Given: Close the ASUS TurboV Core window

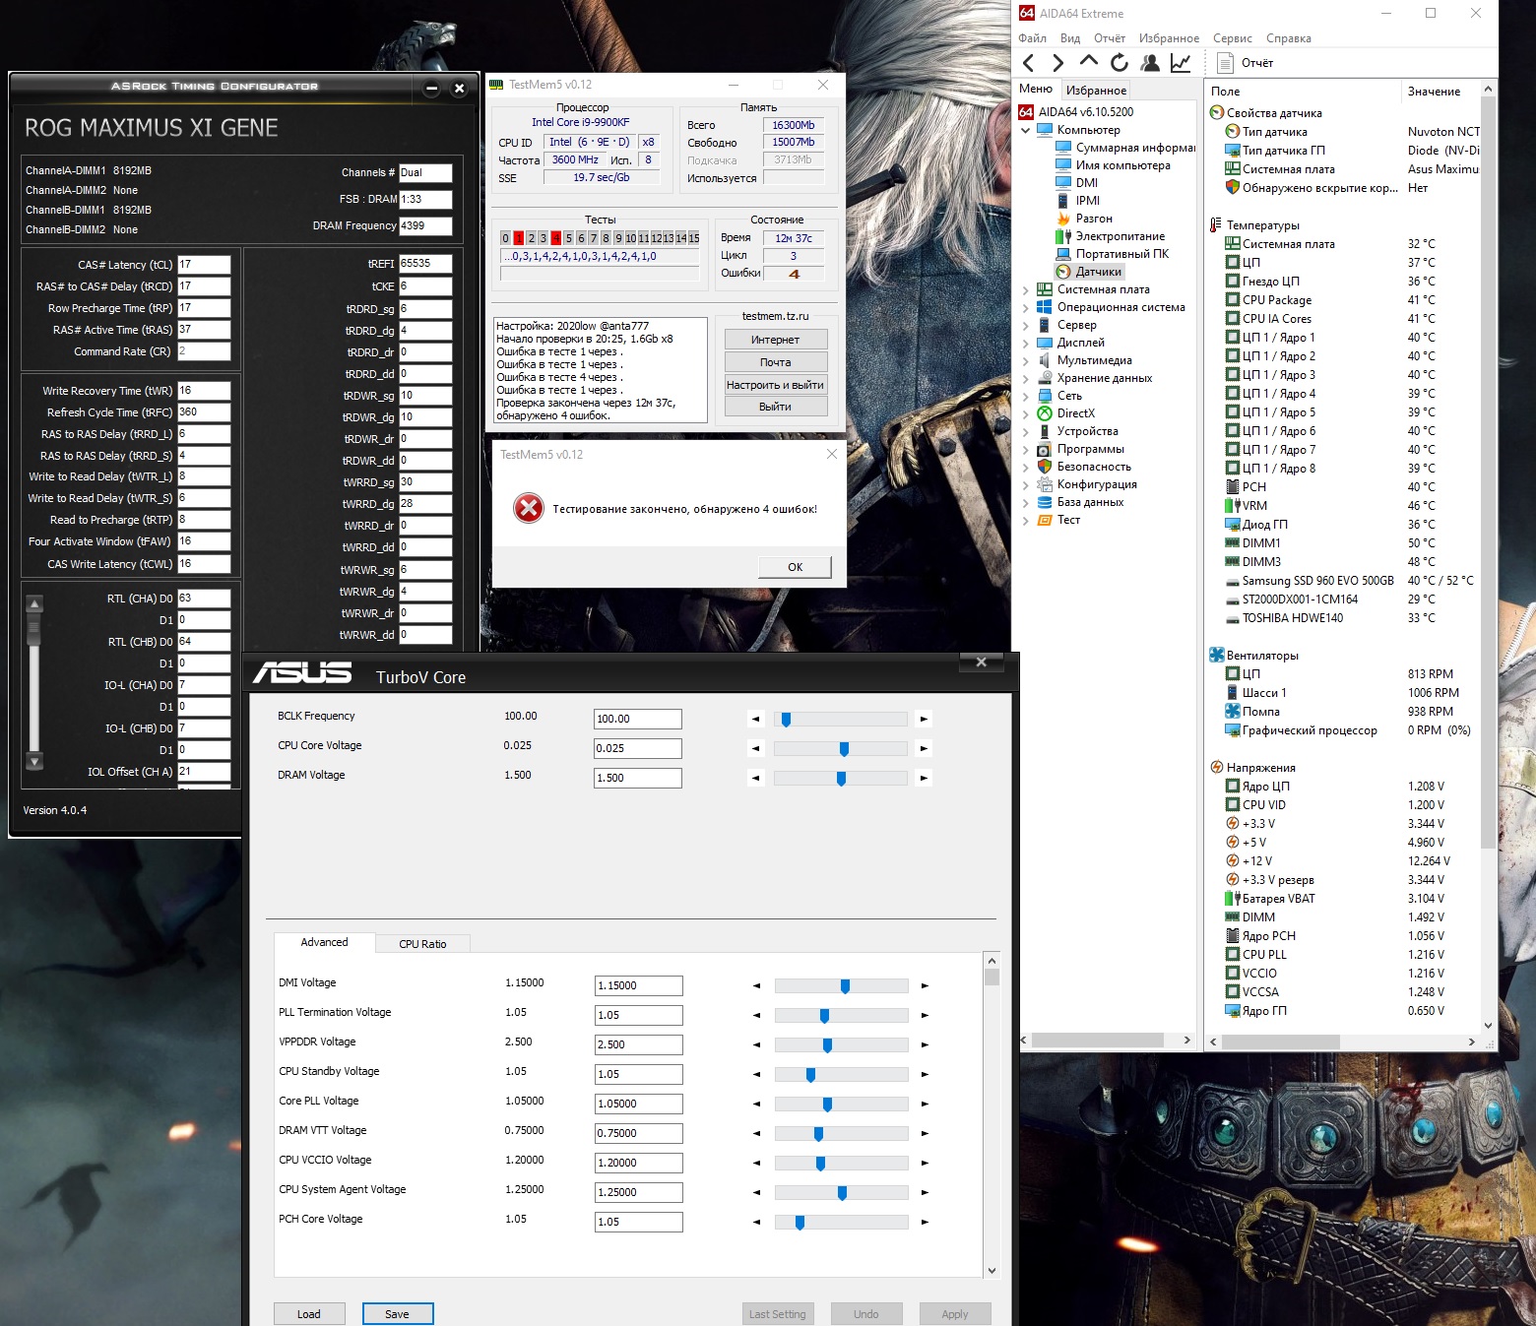Looking at the screenshot, I should 981,663.
